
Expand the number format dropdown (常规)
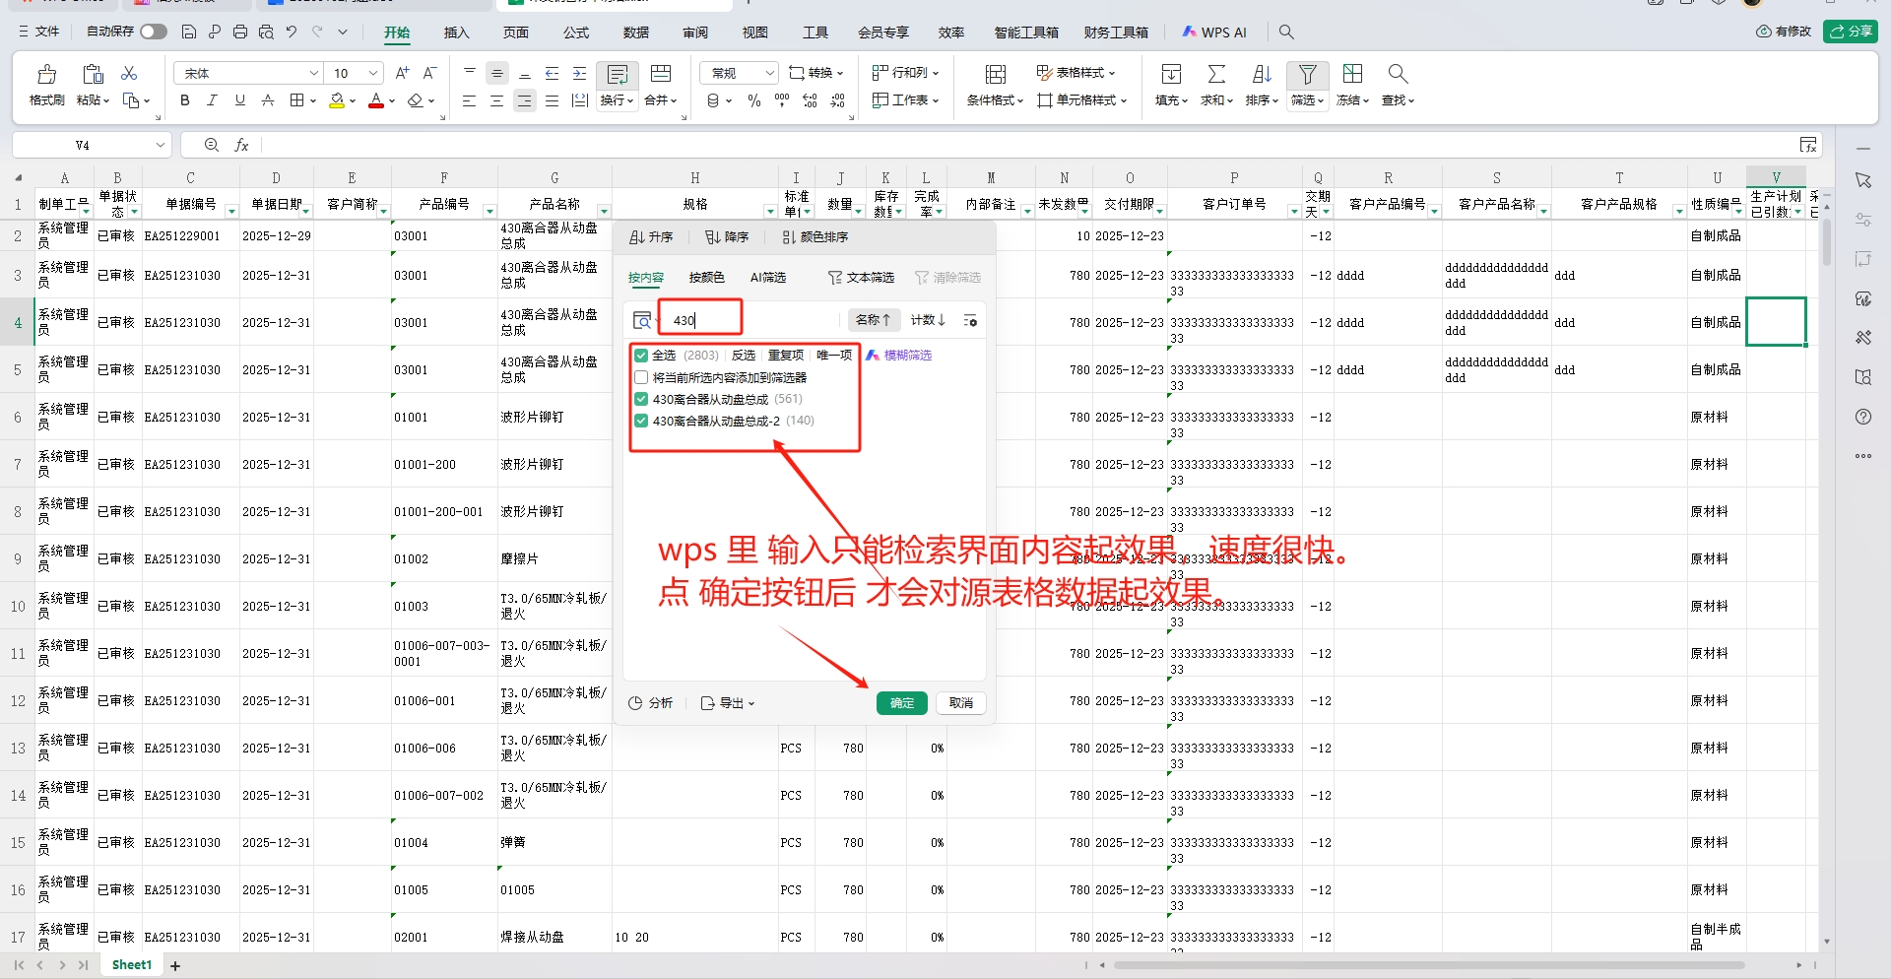click(769, 73)
